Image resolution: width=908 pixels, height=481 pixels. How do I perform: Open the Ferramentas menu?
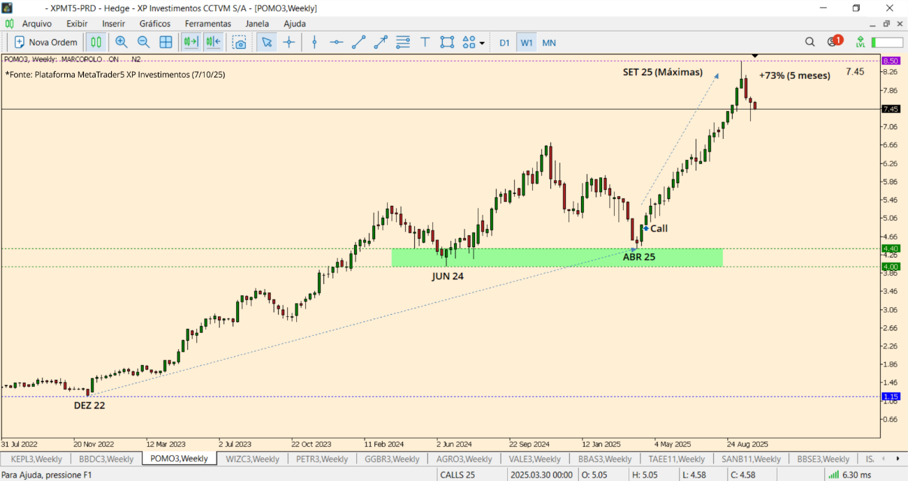click(207, 24)
